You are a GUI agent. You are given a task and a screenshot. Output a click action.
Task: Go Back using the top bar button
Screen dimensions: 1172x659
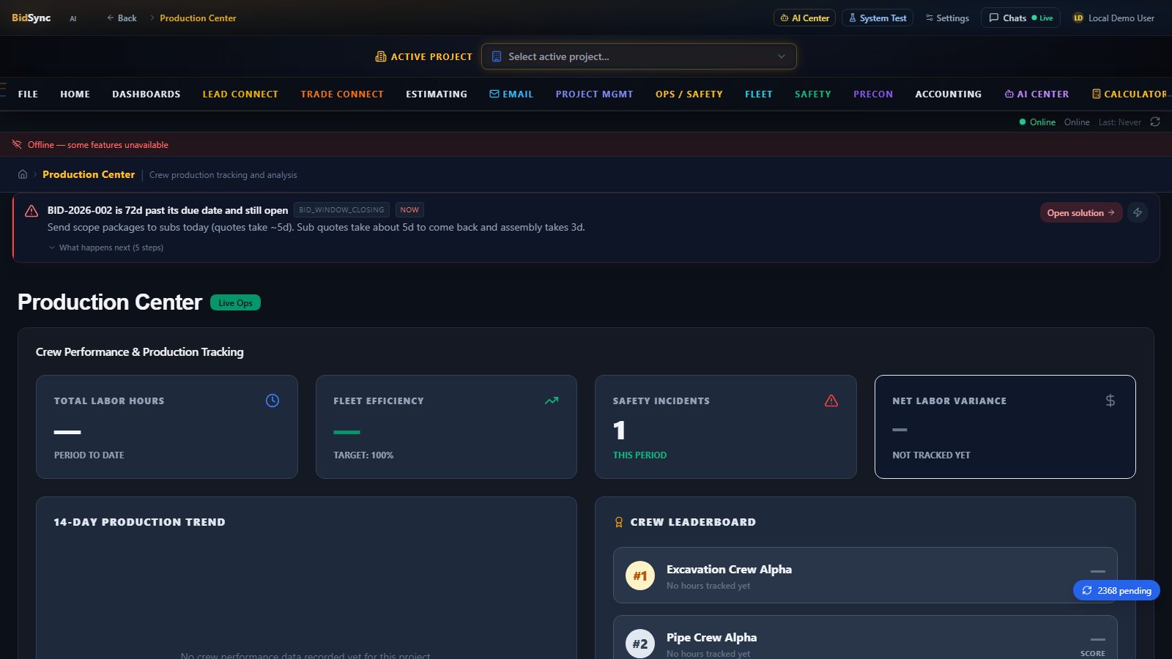pyautogui.click(x=122, y=18)
